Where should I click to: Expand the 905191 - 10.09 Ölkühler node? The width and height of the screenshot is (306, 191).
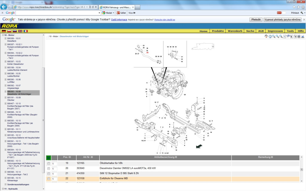pos(6,98)
